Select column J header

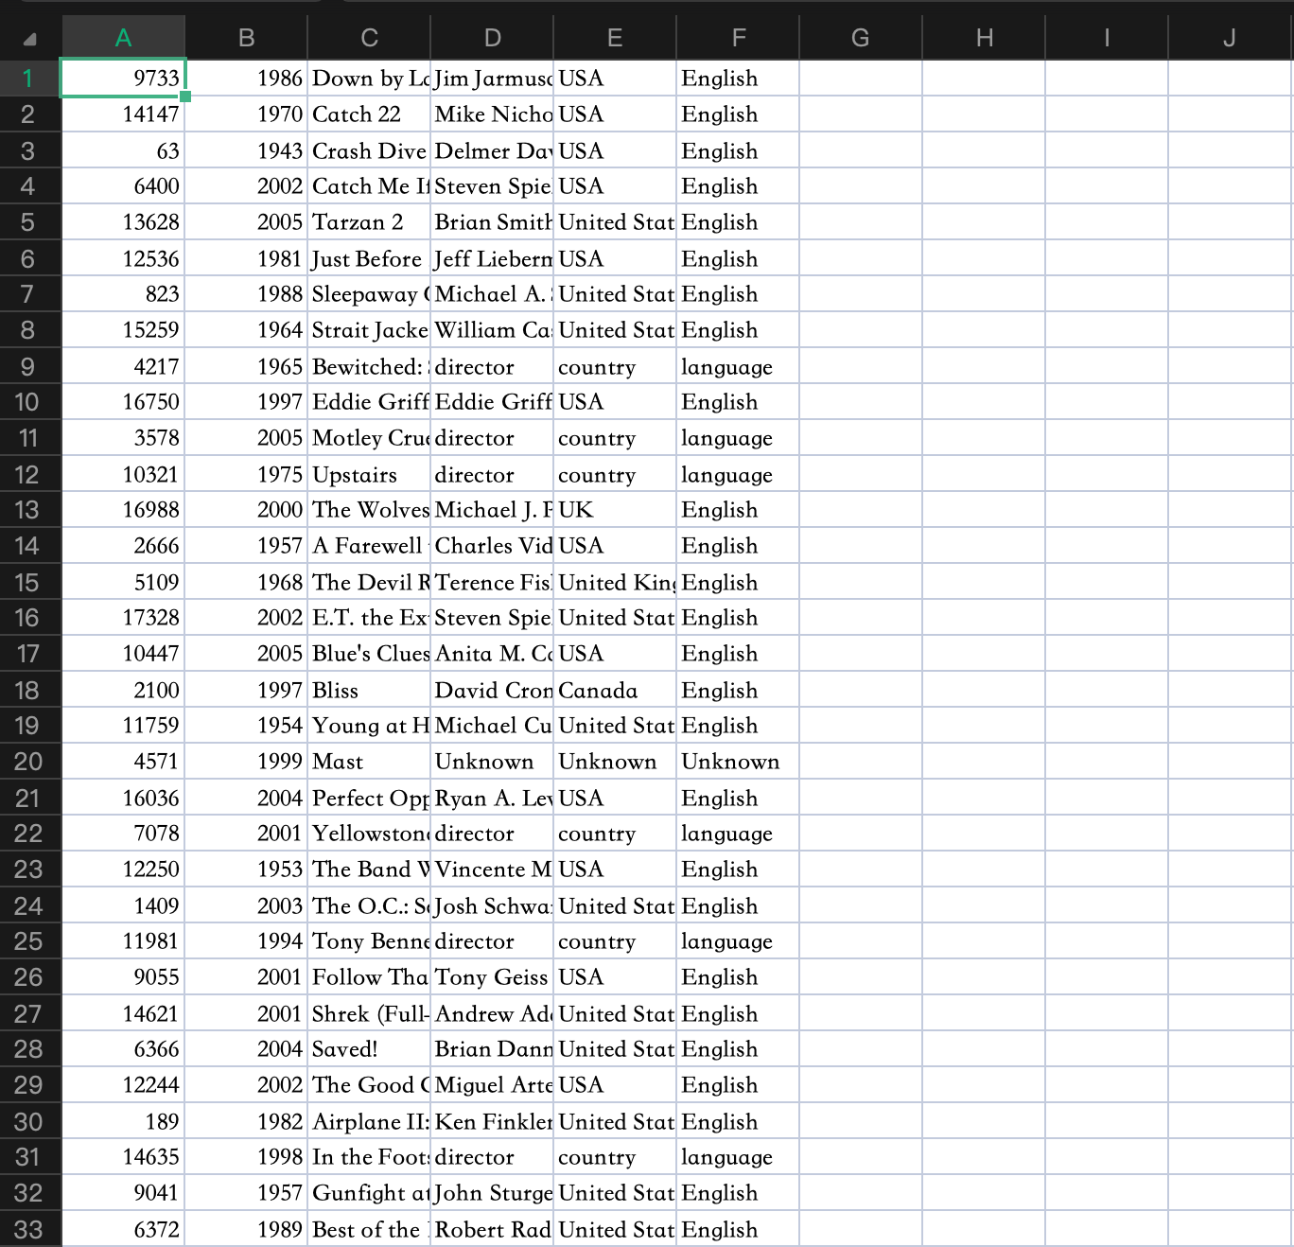pyautogui.click(x=1230, y=38)
